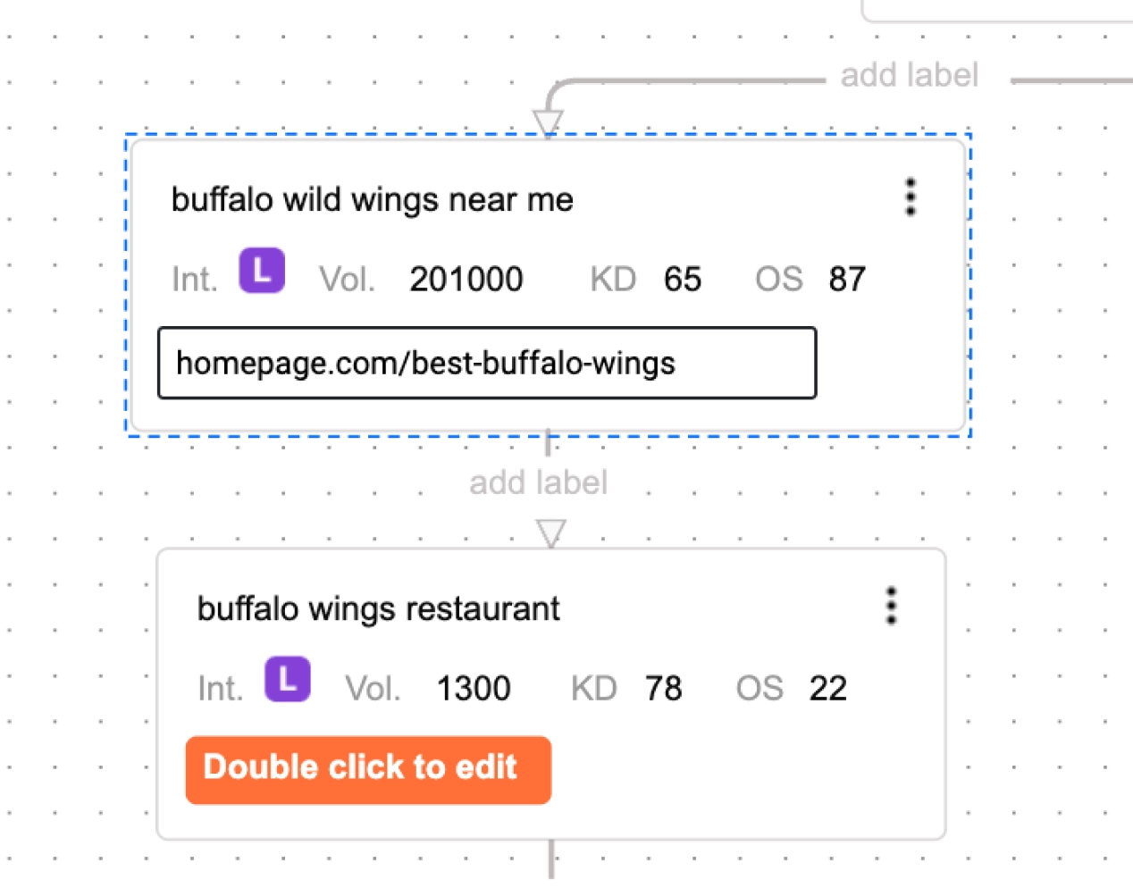This screenshot has width=1133, height=888.
Task: Click the add label text on top connector
Action: [910, 75]
